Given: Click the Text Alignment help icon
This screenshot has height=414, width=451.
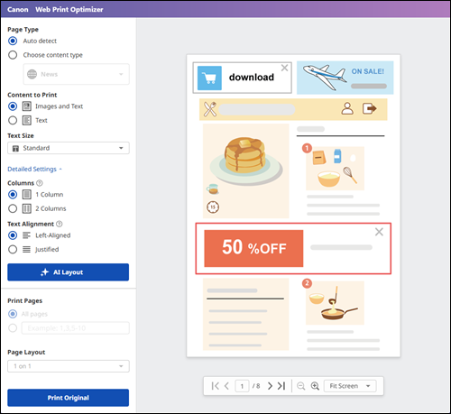Looking at the screenshot, I should 60,224.
